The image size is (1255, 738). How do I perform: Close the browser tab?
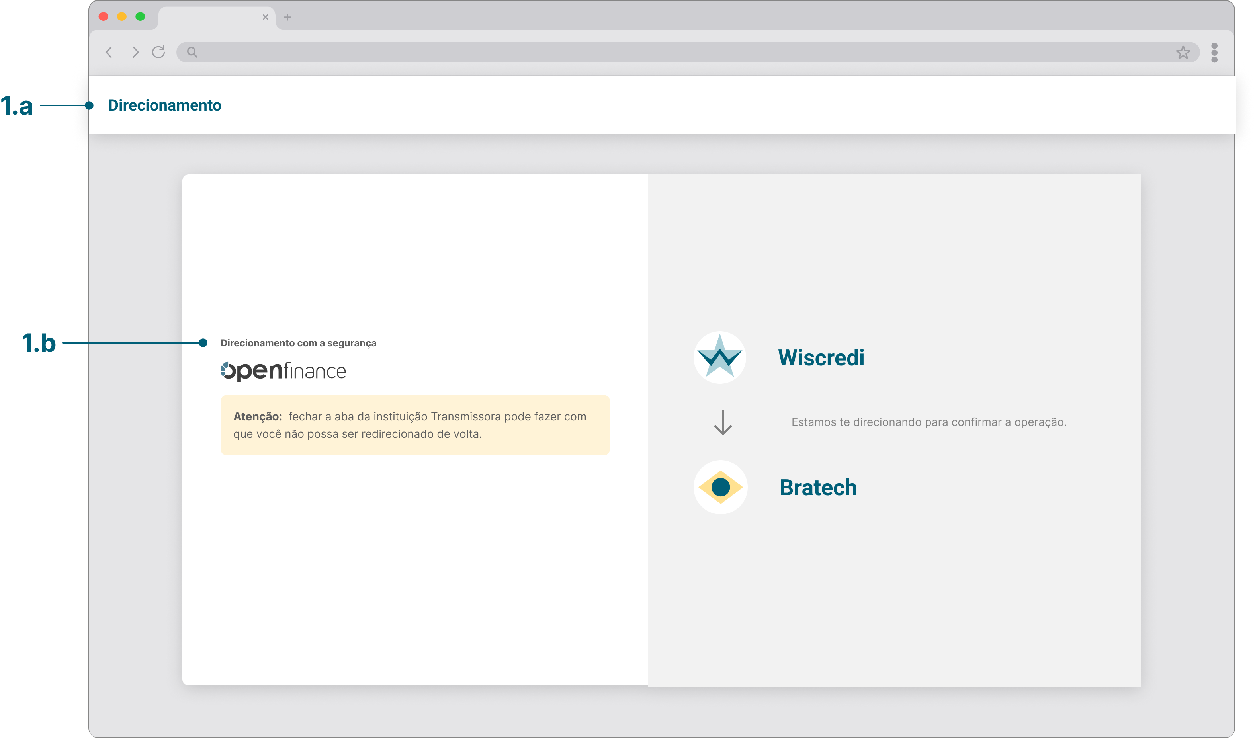(x=266, y=17)
